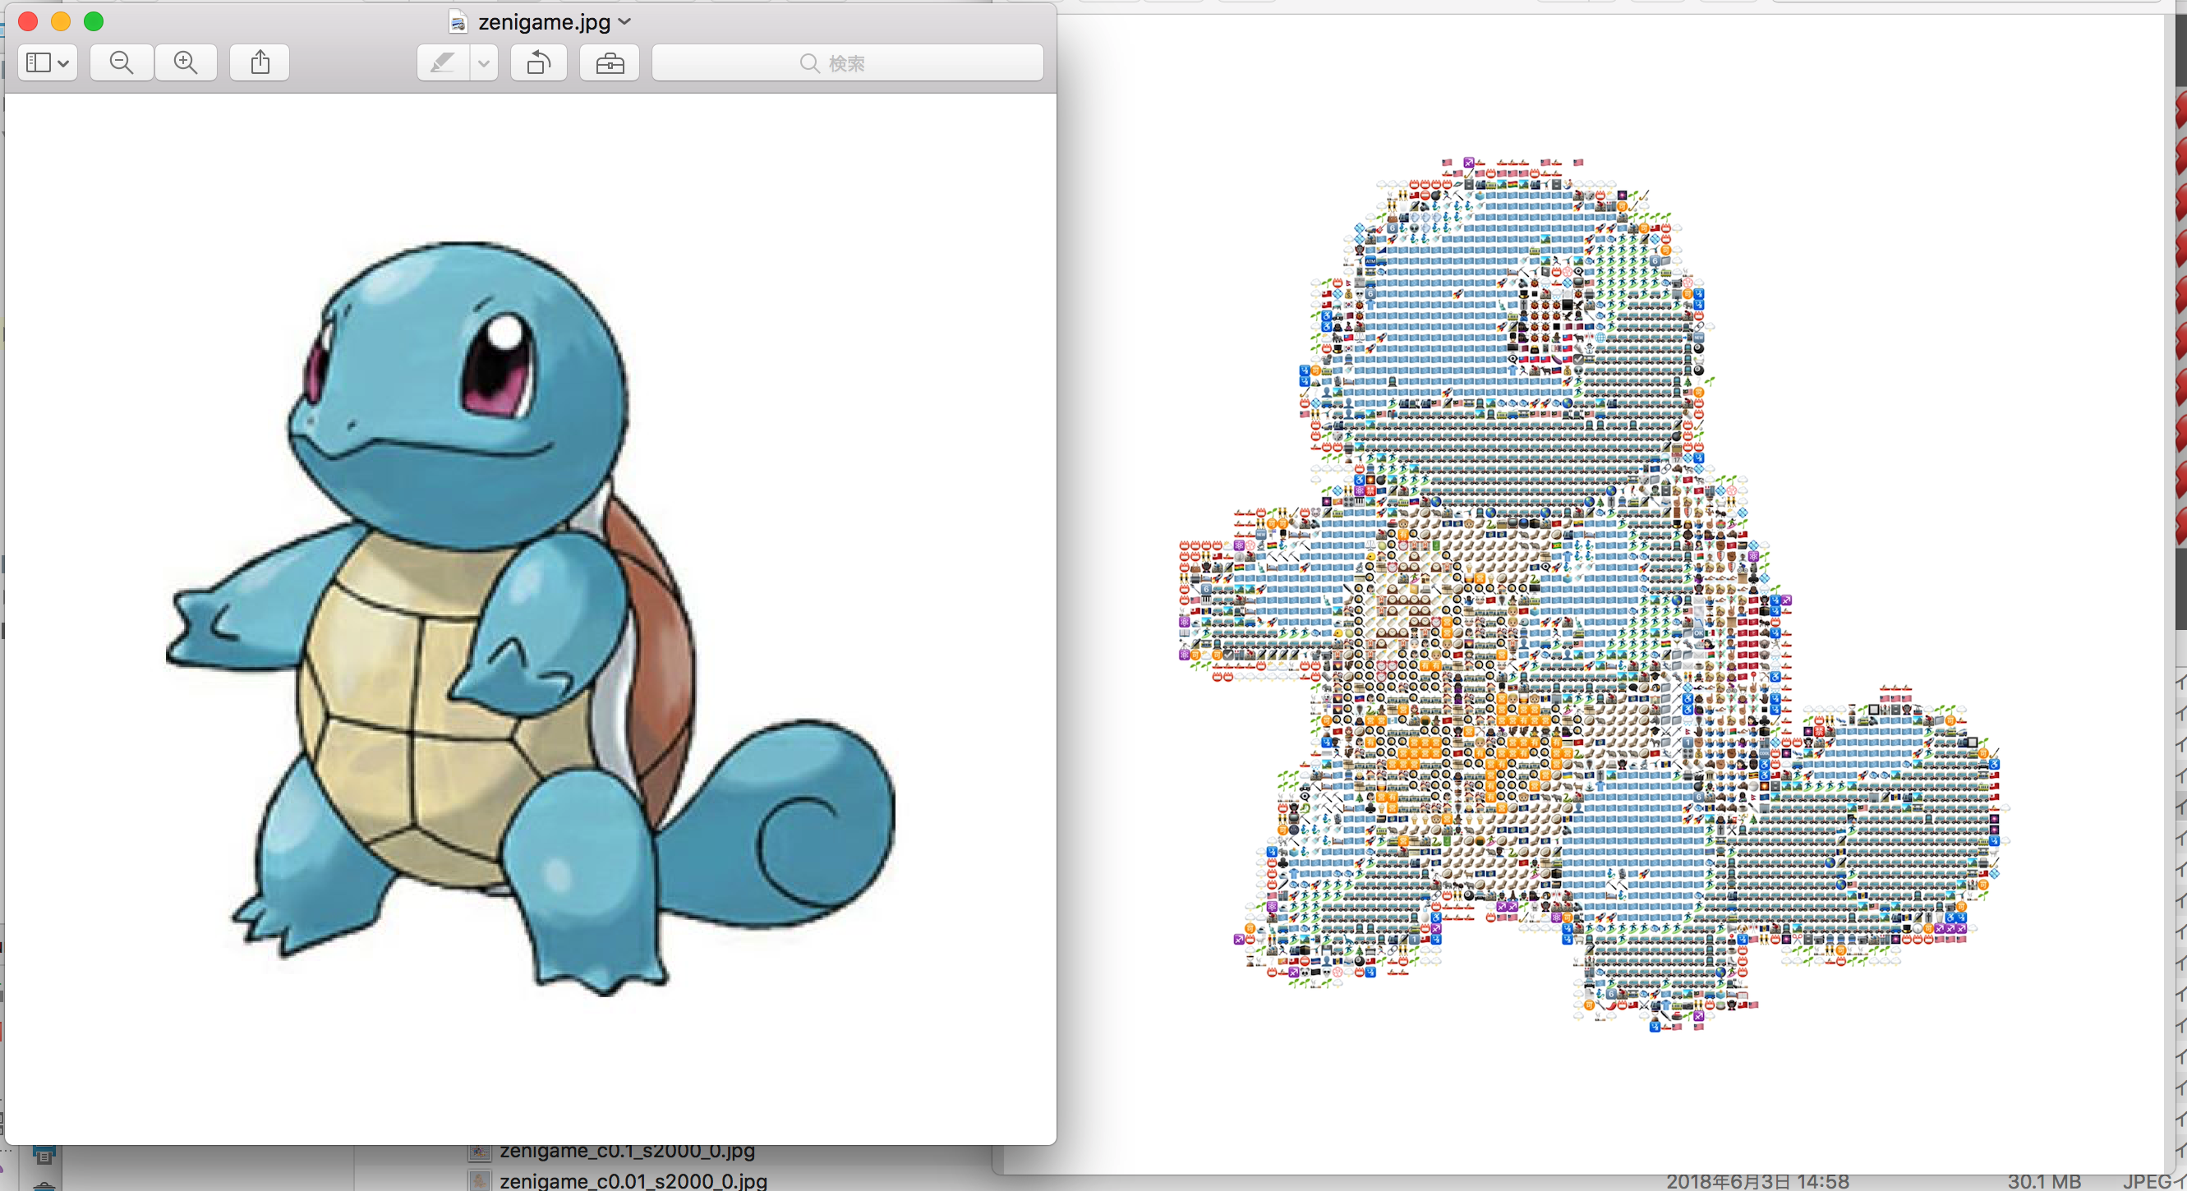Close the Preview window with red button
This screenshot has height=1191, width=2187.
(28, 21)
